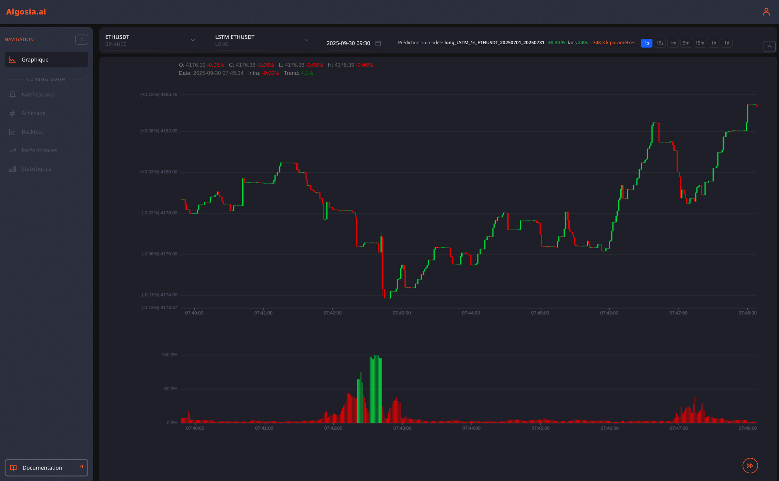Click the Performances trend icon
The height and width of the screenshot is (481, 779).
12,150
